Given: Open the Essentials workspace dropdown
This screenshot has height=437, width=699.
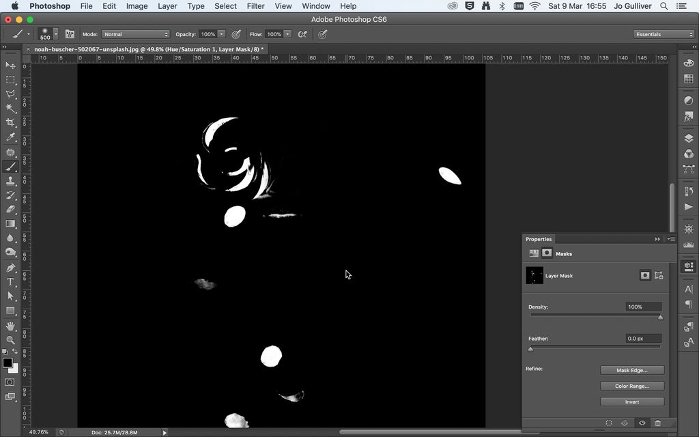Looking at the screenshot, I should point(662,33).
